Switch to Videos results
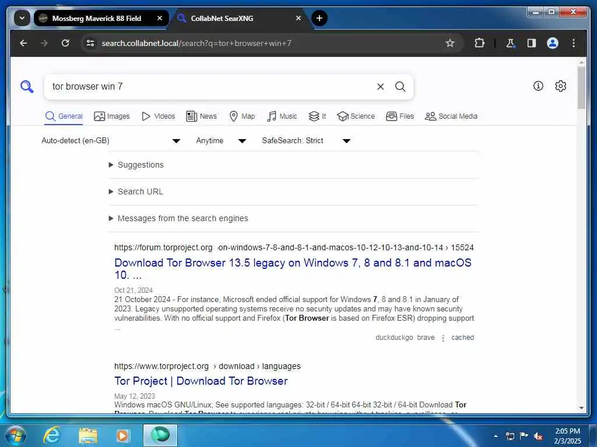Viewport: 597px width, 447px height. (x=159, y=116)
